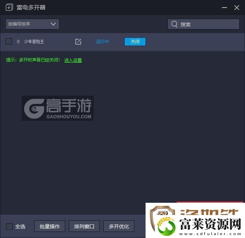Select the 少年冒险王 instance name
This screenshot has width=245, height=238.
pyautogui.click(x=34, y=42)
